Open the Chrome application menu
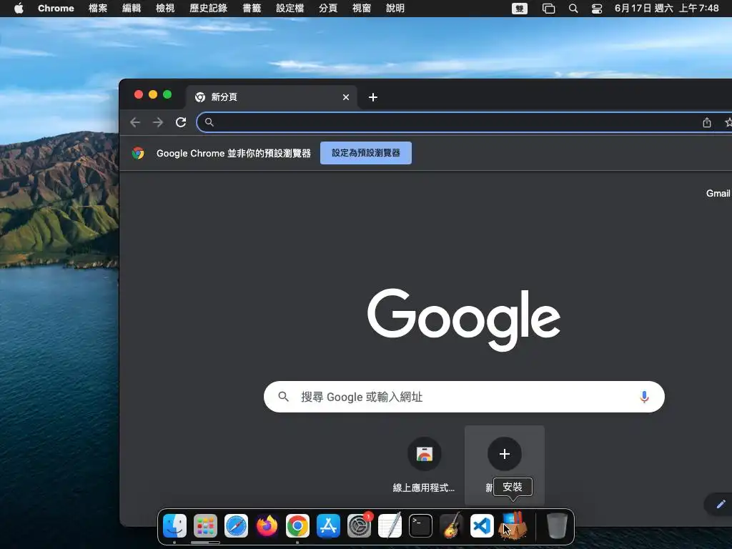The image size is (732, 549). pos(56,9)
